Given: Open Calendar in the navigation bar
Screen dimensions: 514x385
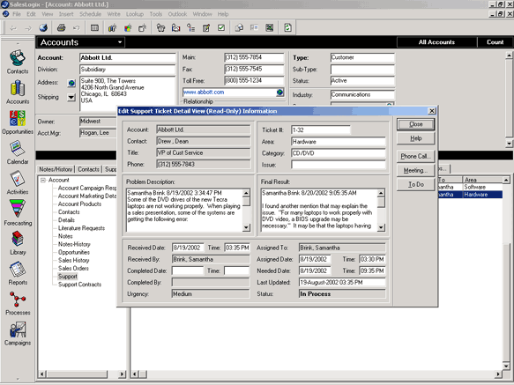Looking at the screenshot, I should 18,152.
